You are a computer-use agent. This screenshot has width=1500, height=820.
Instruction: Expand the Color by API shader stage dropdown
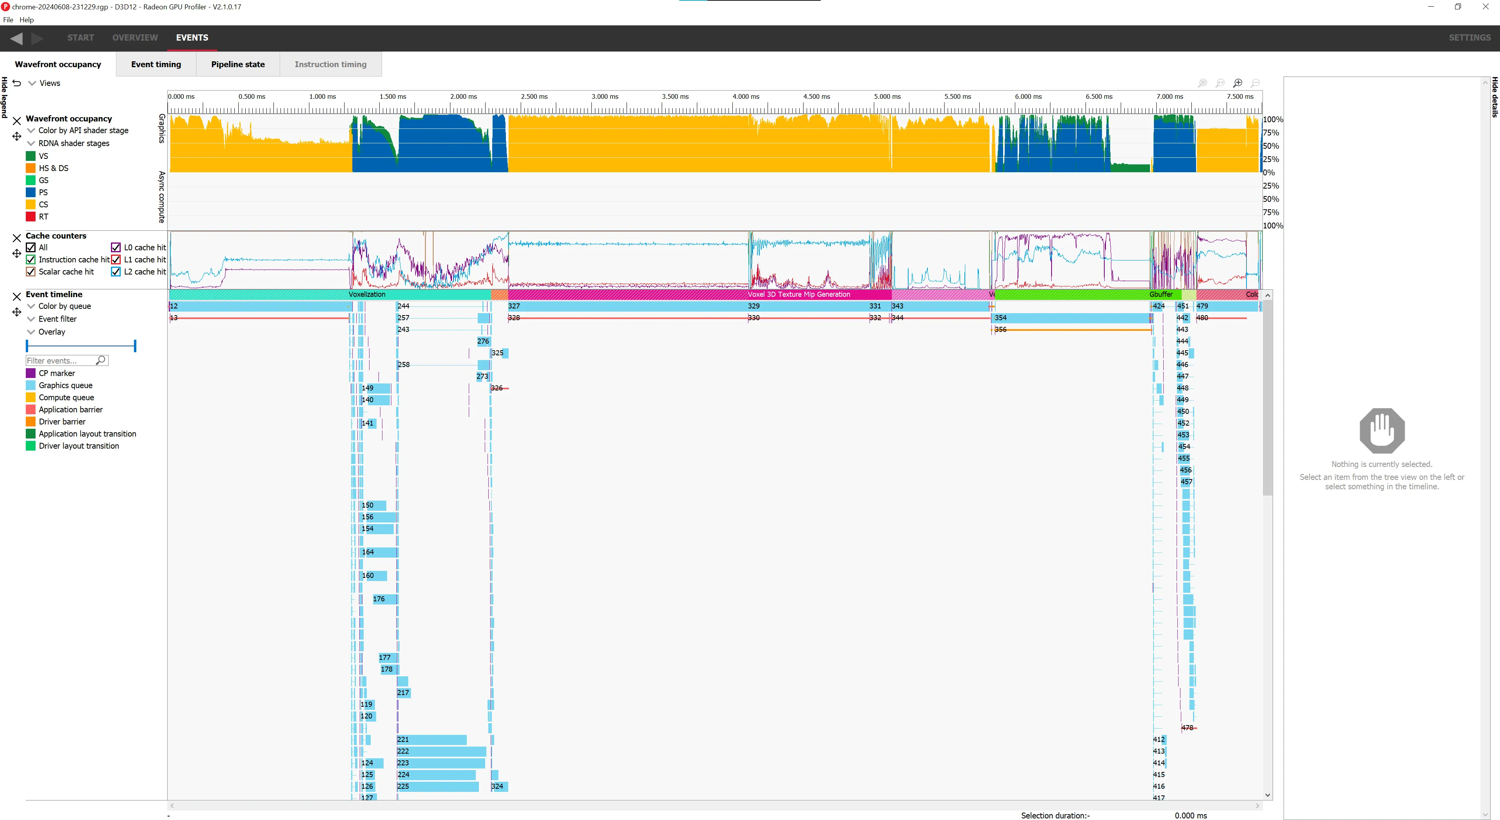coord(31,130)
